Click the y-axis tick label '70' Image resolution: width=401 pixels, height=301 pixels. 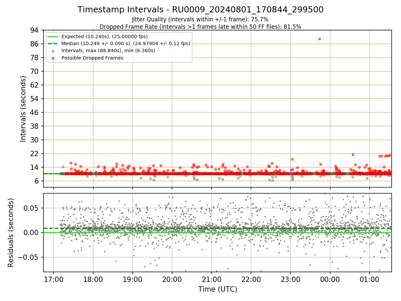pyautogui.click(x=34, y=71)
